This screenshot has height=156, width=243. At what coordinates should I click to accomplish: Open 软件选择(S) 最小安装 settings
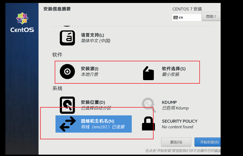174,72
